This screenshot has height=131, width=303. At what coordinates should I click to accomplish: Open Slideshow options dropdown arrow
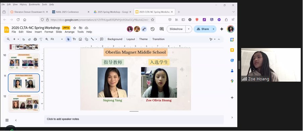point(189,29)
